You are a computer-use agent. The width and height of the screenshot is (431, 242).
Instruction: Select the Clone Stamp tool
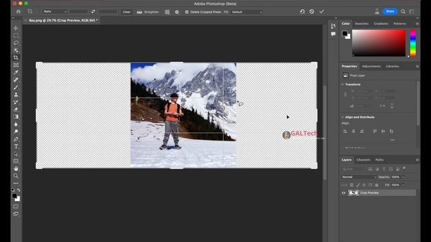click(x=16, y=95)
